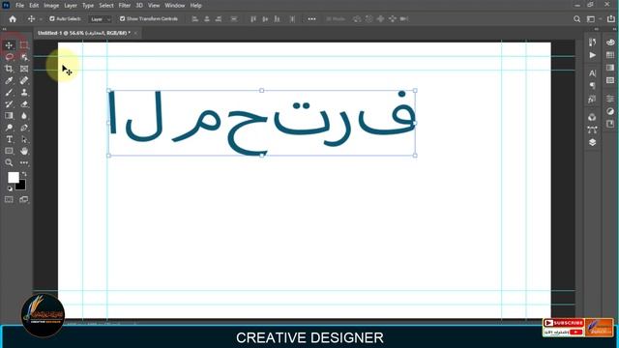Image resolution: width=619 pixels, height=348 pixels.
Task: Open align and distribute more options
Action: click(311, 19)
